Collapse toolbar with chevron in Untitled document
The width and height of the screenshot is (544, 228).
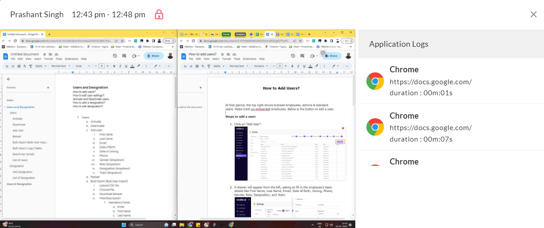pyautogui.click(x=169, y=66)
